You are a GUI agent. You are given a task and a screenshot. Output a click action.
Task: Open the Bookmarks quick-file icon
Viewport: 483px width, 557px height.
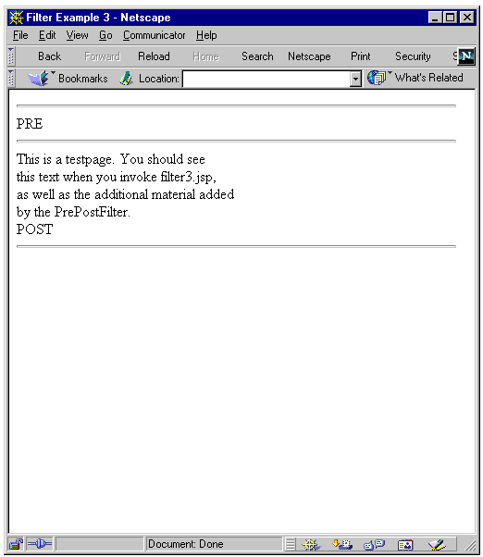[x=39, y=78]
